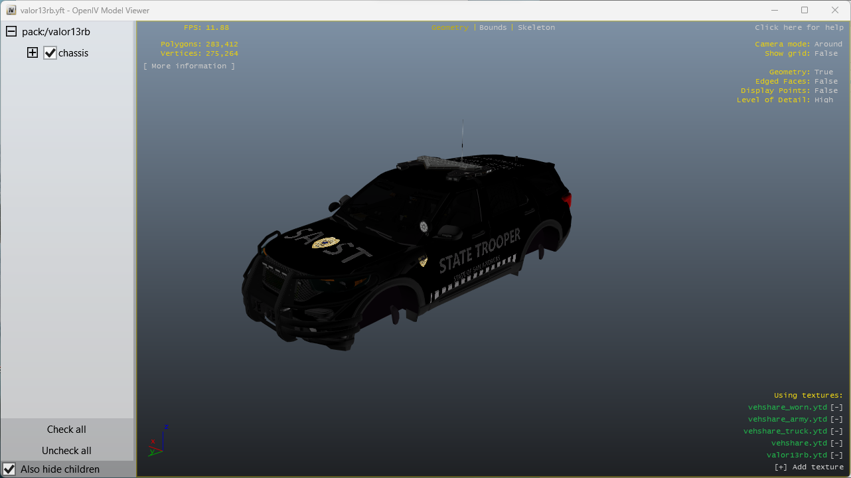Collapse the pack:/valor13rb tree node
This screenshot has width=851, height=478.
coord(11,32)
